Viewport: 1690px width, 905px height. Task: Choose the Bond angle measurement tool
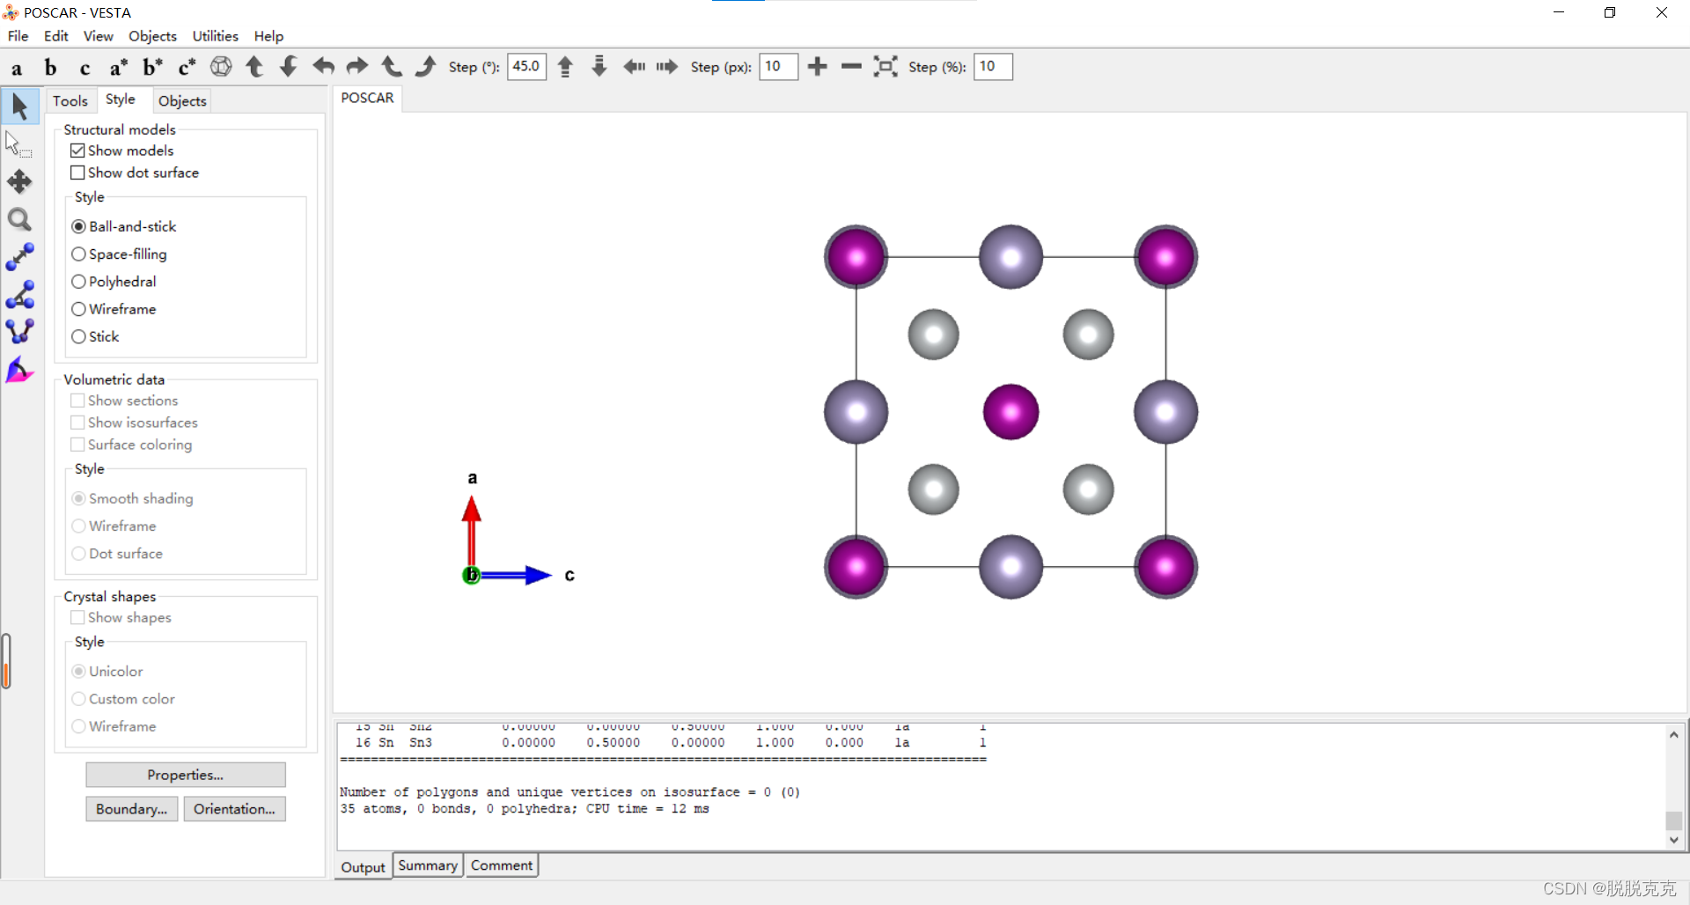[x=19, y=295]
